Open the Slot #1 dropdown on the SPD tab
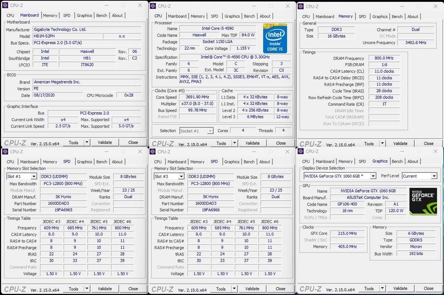 pyautogui.click(x=34, y=176)
